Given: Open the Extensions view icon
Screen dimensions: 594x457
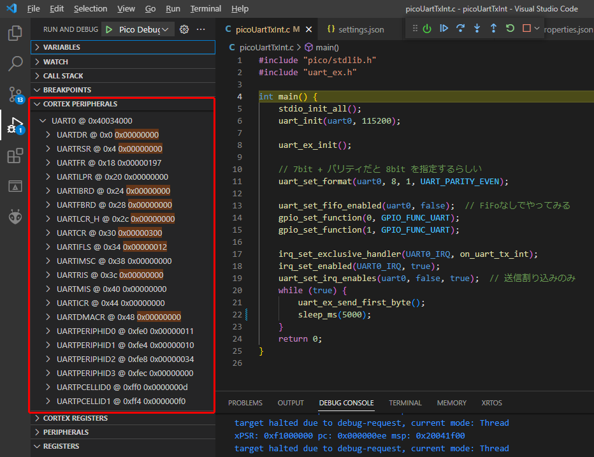Looking at the screenshot, I should [x=15, y=156].
